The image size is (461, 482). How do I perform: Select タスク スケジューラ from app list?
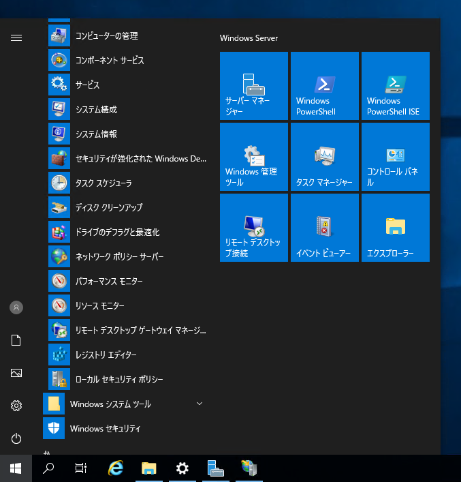104,183
